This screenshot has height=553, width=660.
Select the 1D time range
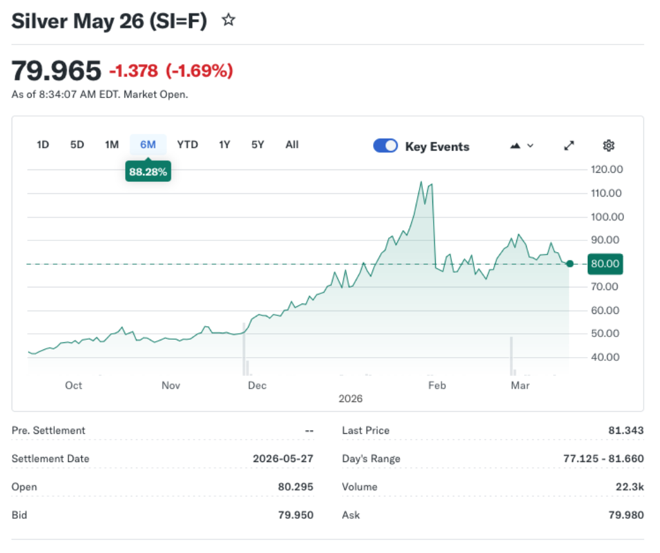click(x=43, y=144)
